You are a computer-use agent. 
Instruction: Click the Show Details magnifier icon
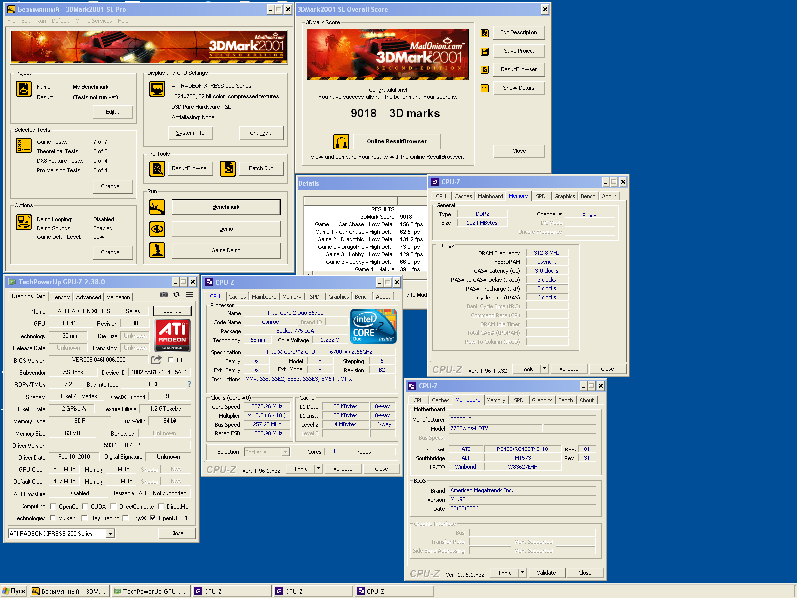[x=484, y=88]
